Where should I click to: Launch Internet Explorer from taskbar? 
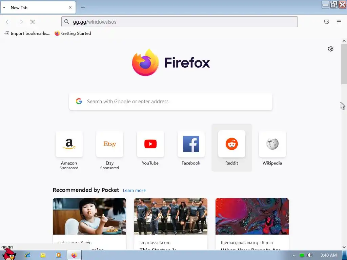(28, 255)
